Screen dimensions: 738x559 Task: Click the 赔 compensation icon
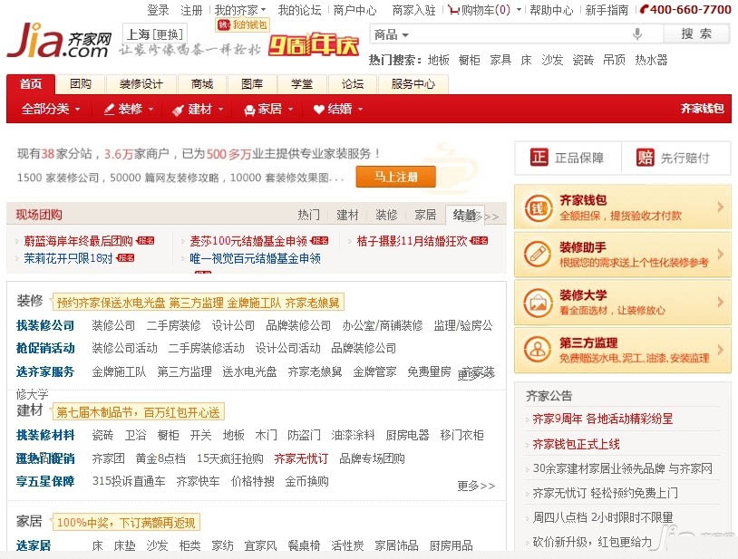645,158
